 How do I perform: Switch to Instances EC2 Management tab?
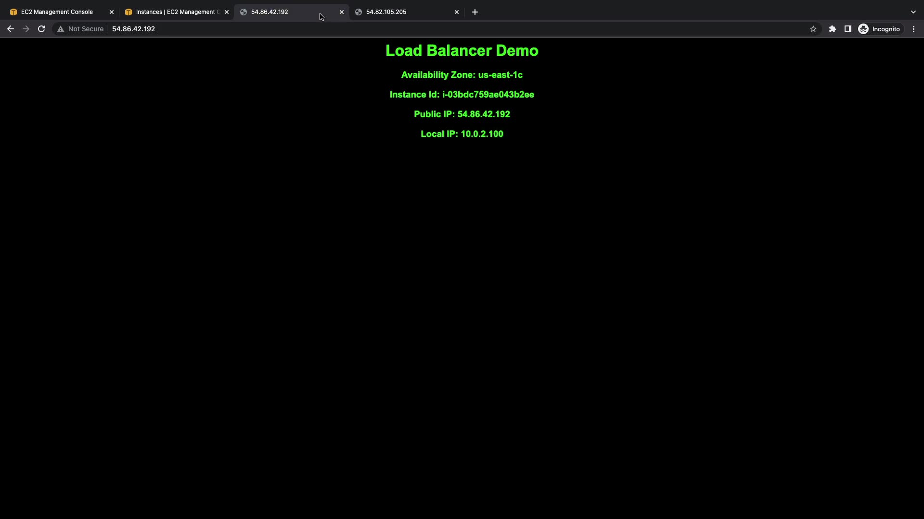[x=173, y=12]
